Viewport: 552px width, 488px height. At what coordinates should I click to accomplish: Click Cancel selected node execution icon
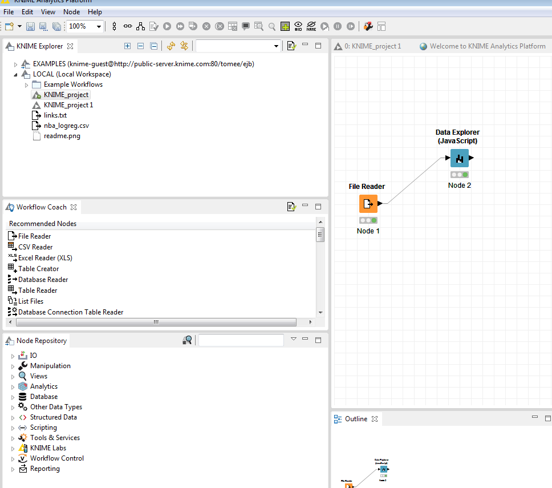pyautogui.click(x=206, y=26)
